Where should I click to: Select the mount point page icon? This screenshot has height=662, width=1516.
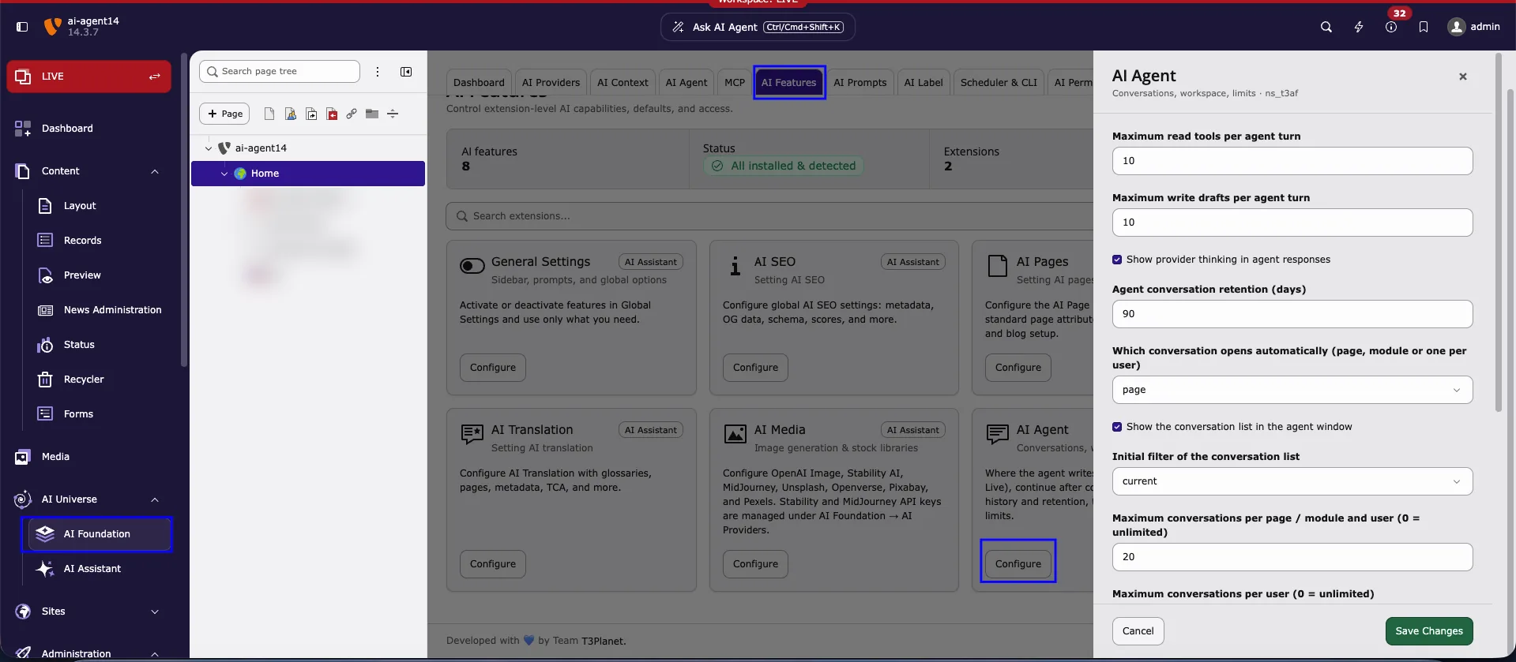coord(332,114)
